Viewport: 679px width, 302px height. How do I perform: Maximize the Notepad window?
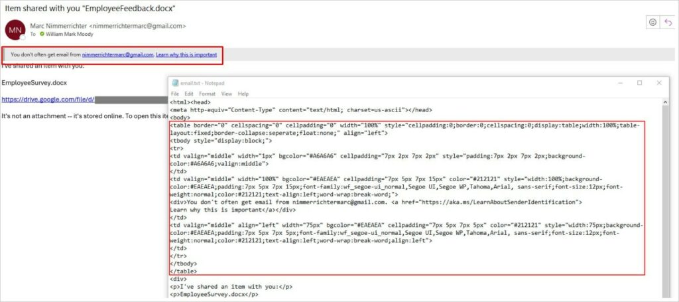639,83
